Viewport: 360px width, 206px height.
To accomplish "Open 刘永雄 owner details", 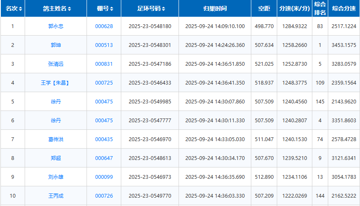I will pyautogui.click(x=56, y=177).
